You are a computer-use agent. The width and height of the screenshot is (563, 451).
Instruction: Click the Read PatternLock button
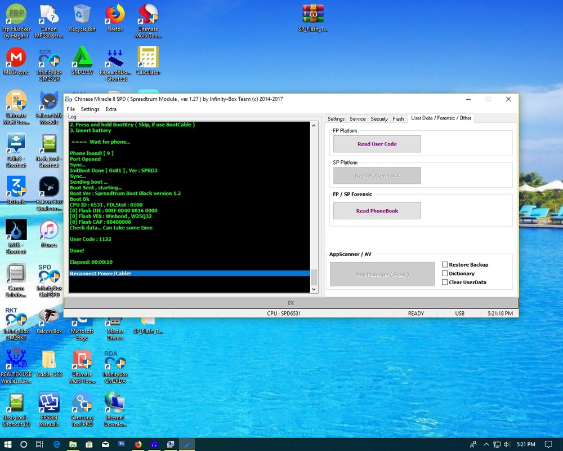[x=377, y=175]
